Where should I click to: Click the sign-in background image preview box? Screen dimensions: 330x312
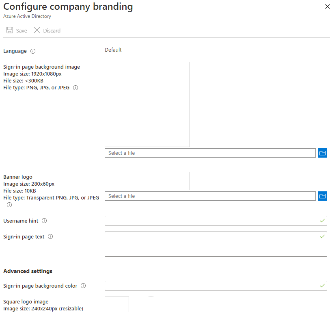pos(147,104)
